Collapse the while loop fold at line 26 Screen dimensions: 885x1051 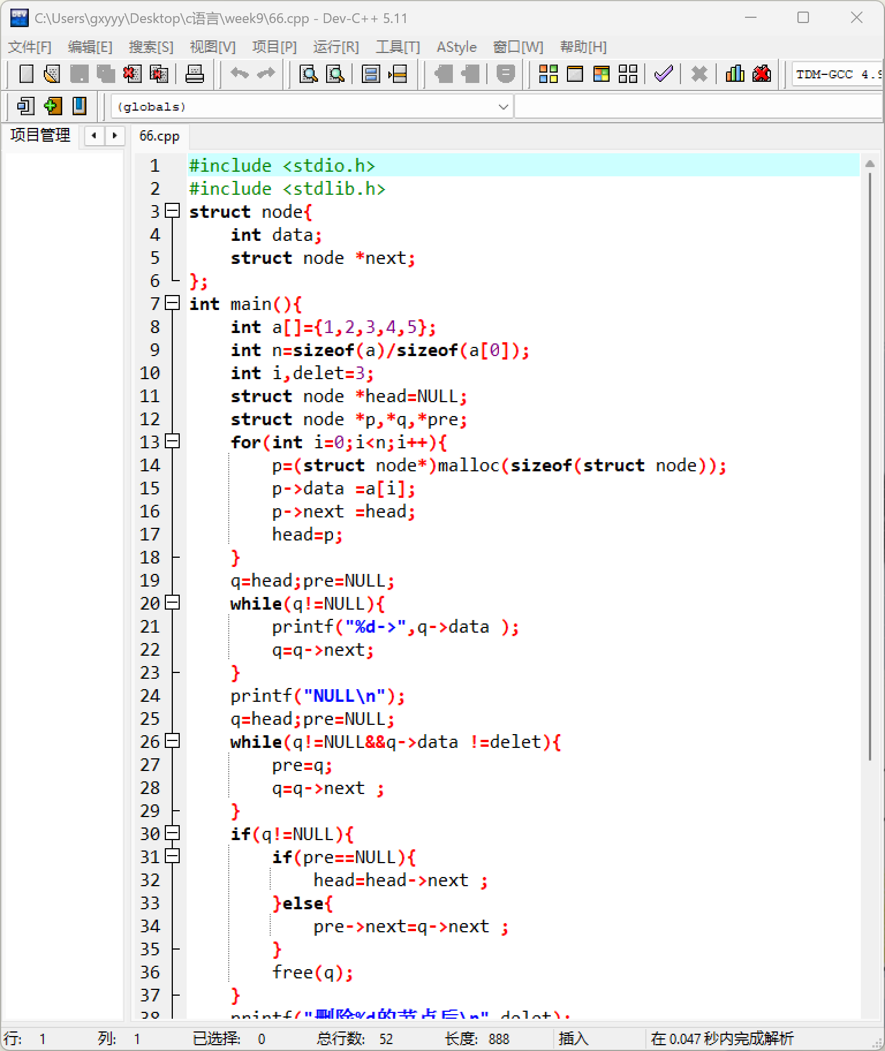click(172, 741)
